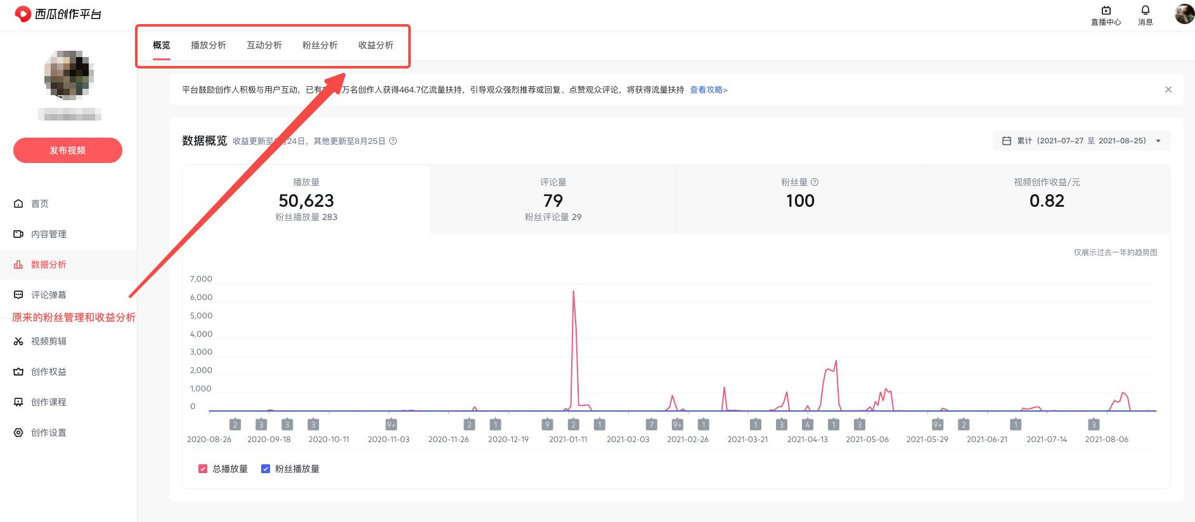Select the 播放量 metric card
The image size is (1195, 522).
coord(306,199)
